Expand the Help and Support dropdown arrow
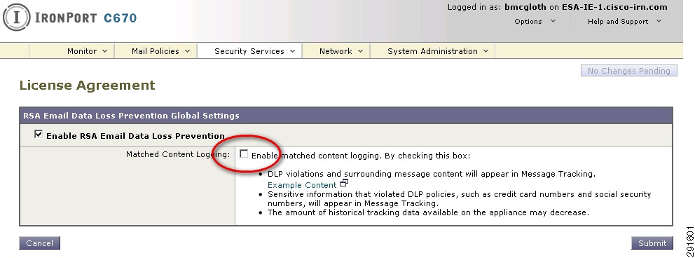The image size is (695, 258). 659,21
